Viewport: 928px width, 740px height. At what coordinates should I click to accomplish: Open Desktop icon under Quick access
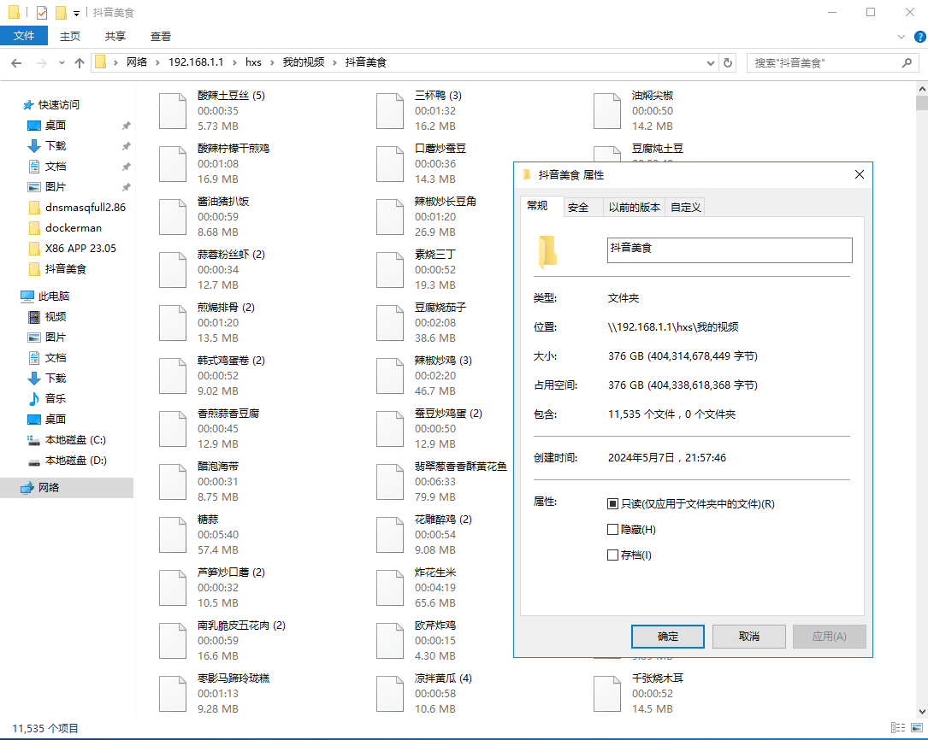click(34, 126)
